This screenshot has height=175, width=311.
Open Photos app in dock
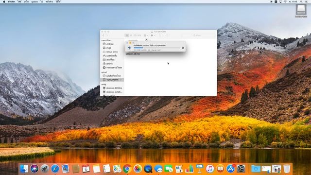tap(138, 169)
